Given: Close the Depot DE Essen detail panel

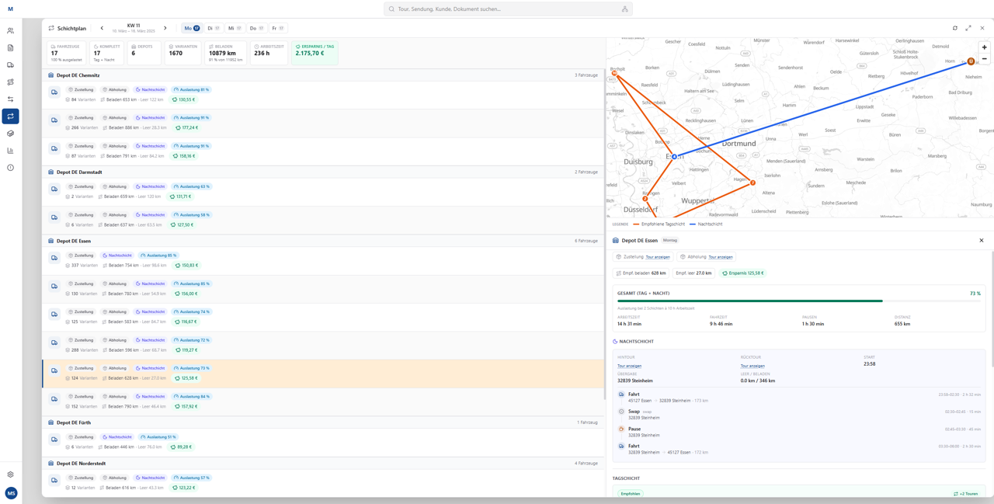Looking at the screenshot, I should [x=982, y=241].
